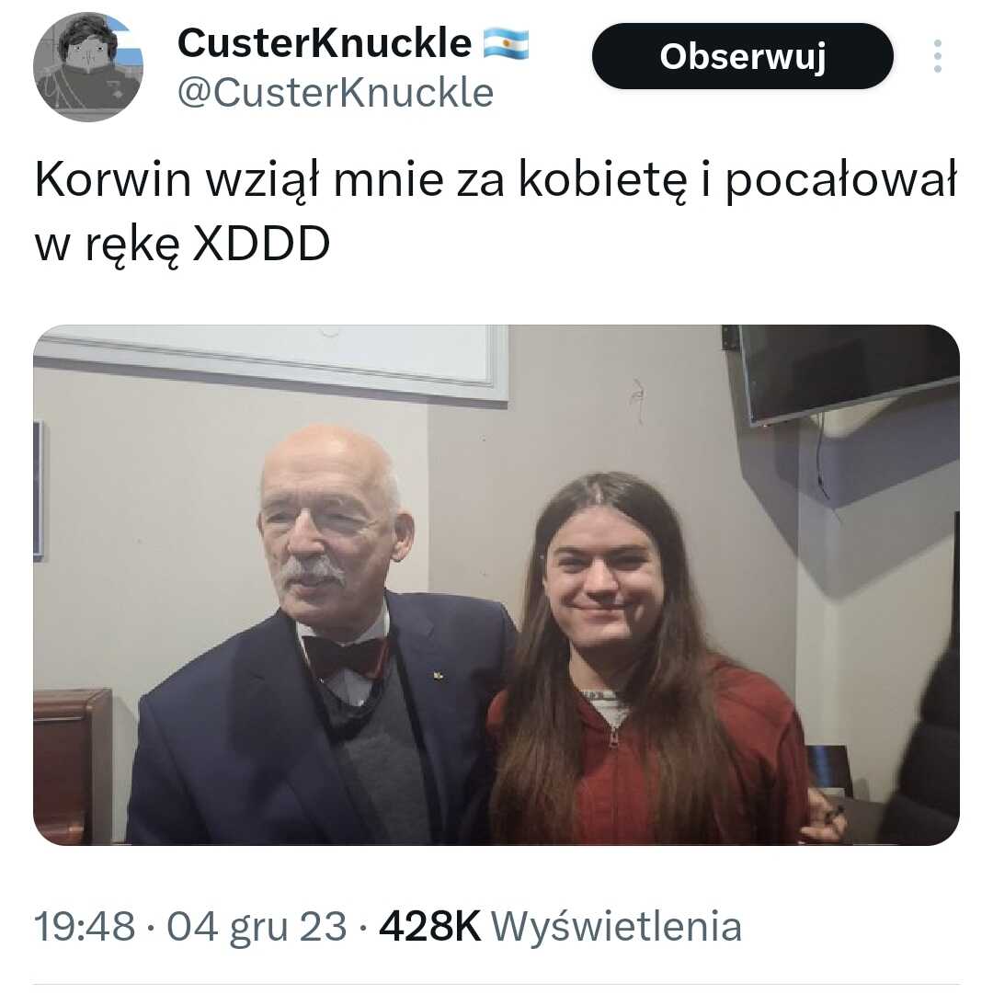993x994 pixels.
Task: Click the date 04 gru 23
Action: (257, 928)
